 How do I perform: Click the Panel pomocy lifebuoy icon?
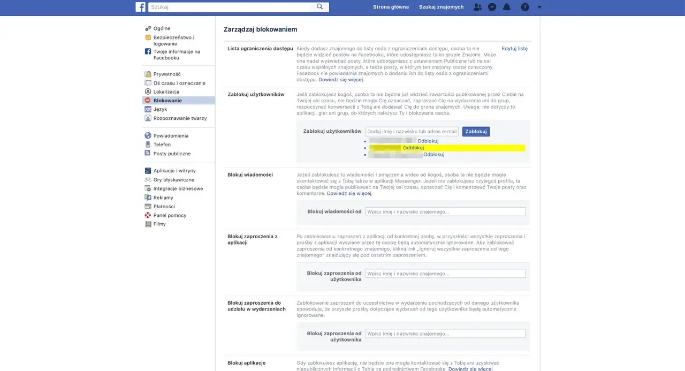[148, 215]
